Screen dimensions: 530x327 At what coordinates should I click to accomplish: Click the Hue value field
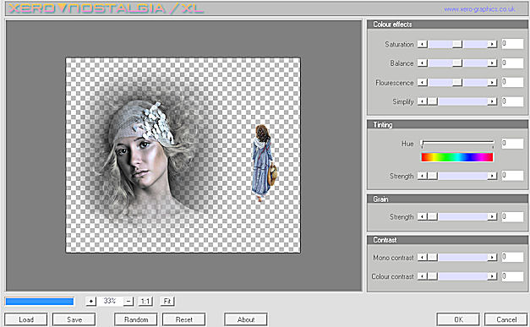point(512,144)
